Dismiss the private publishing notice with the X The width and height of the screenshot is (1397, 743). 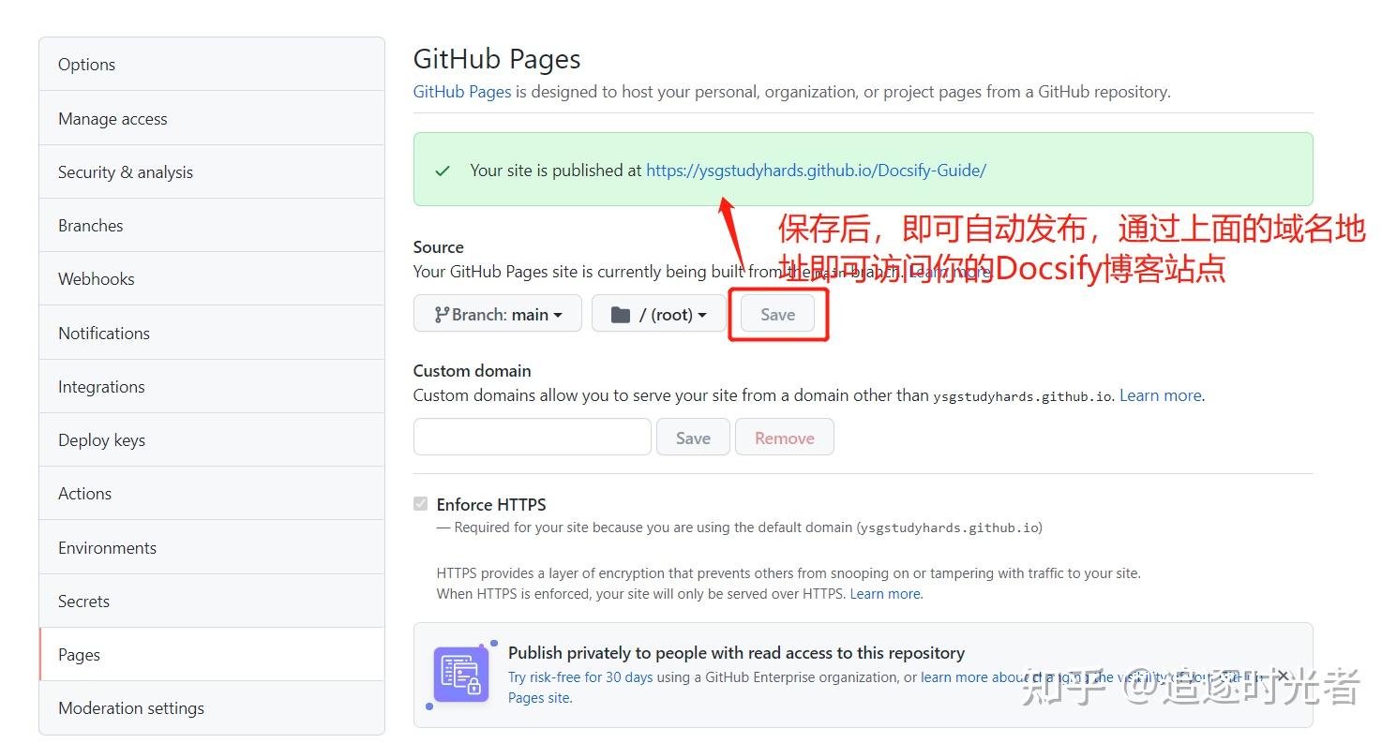(1283, 676)
